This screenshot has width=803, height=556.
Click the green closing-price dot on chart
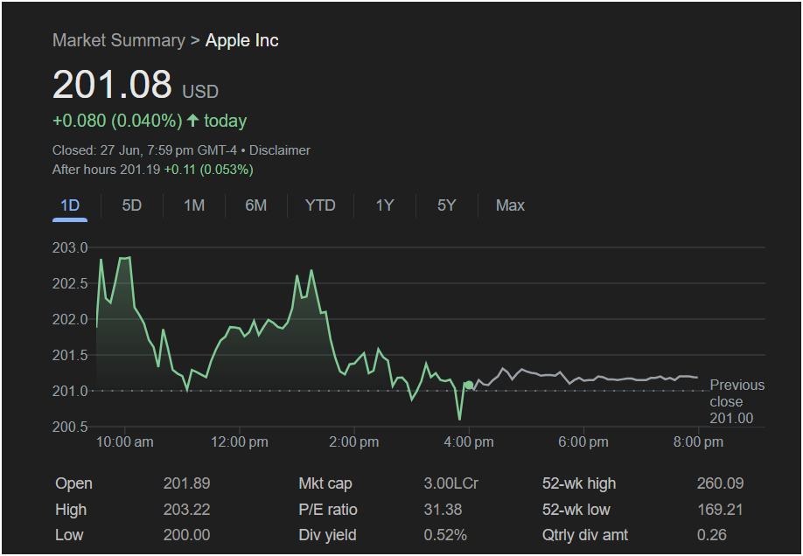click(x=469, y=385)
